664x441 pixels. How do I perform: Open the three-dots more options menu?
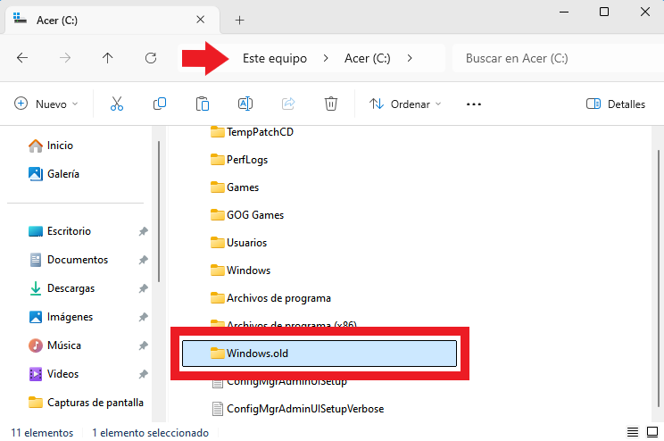click(473, 104)
